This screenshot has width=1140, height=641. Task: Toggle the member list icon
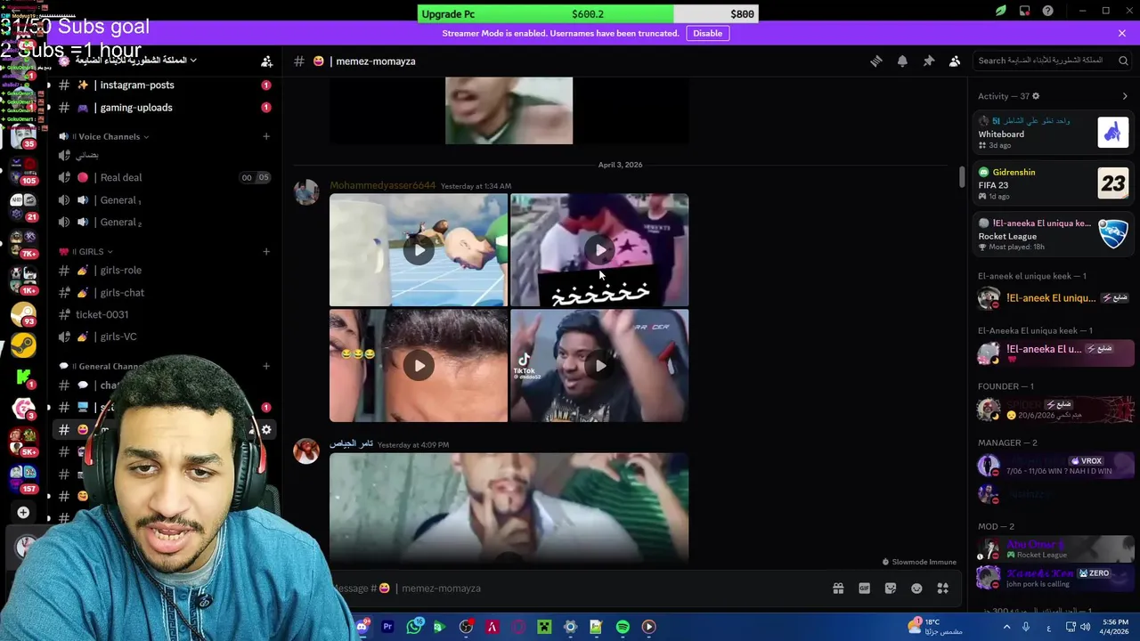tap(955, 61)
